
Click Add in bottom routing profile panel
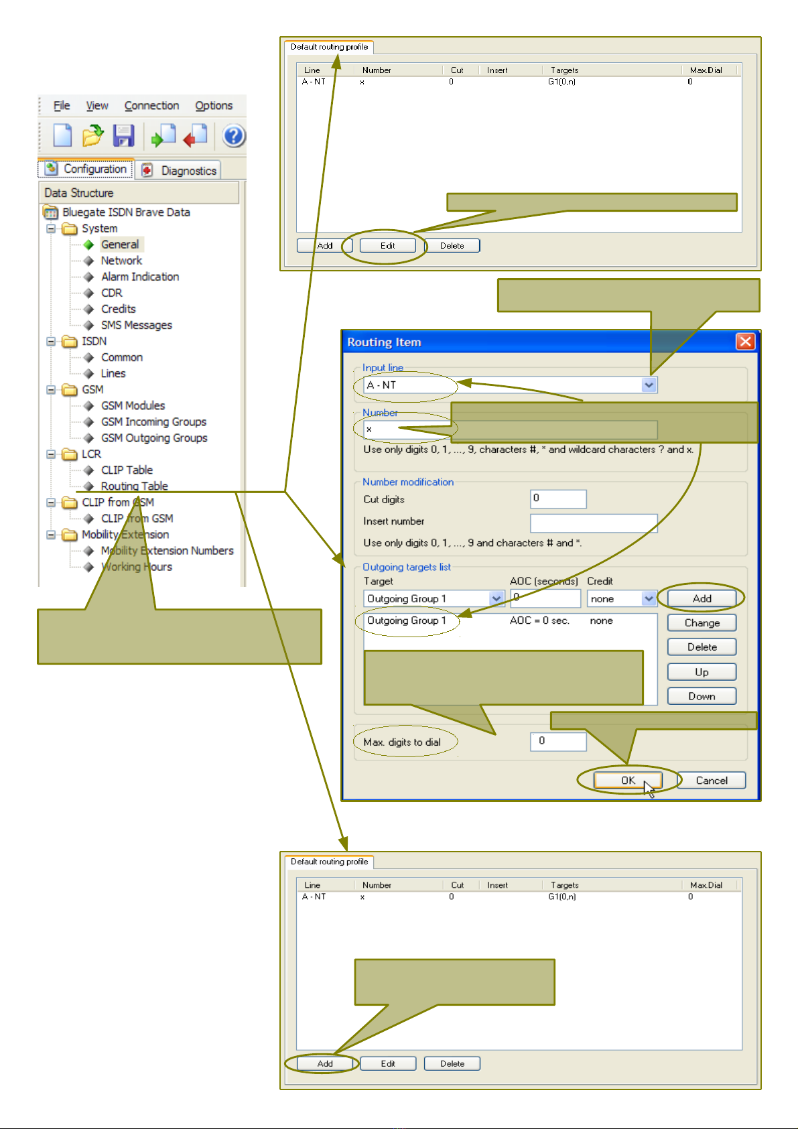pos(325,1063)
